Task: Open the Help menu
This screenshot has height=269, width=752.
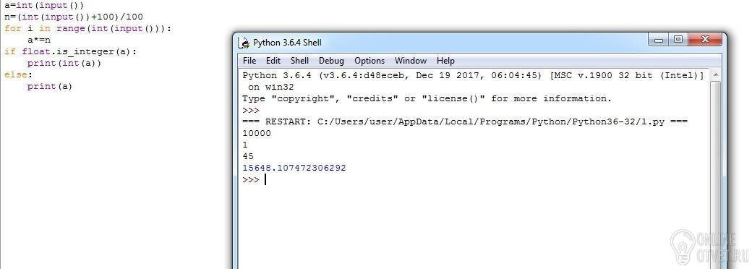Action: point(445,61)
